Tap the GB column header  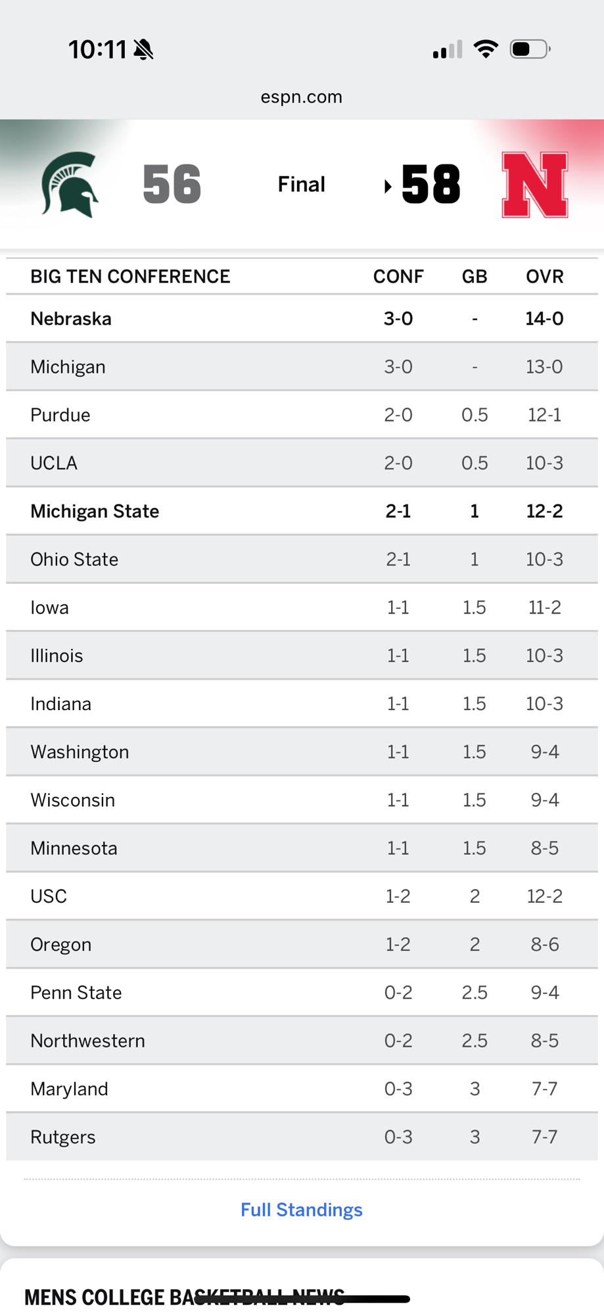pyautogui.click(x=475, y=277)
